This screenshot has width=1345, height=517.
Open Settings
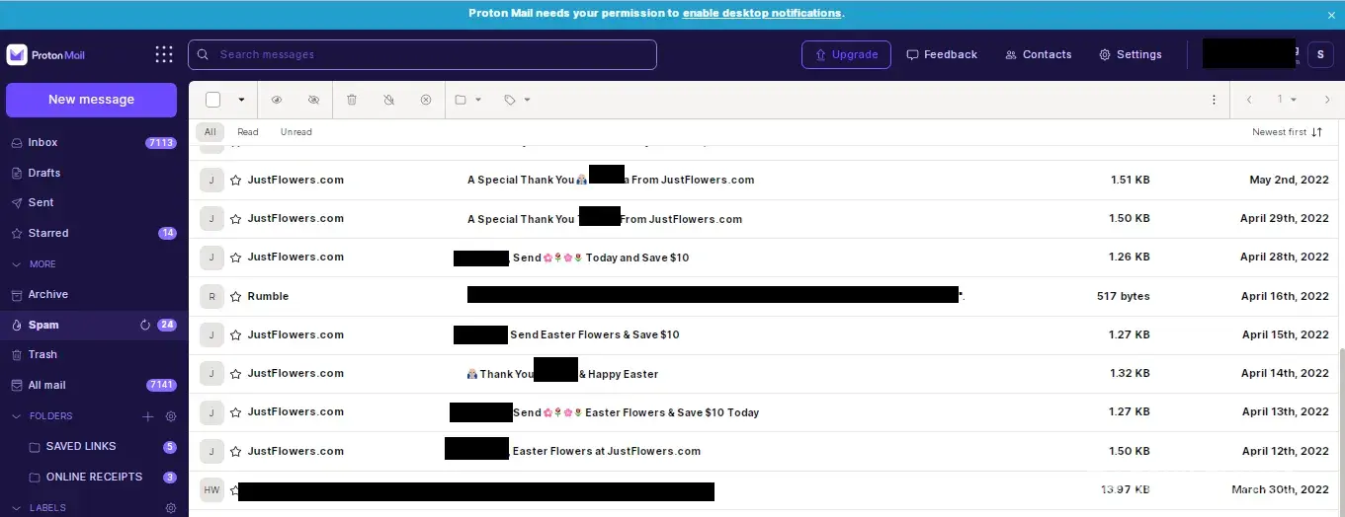click(1131, 54)
